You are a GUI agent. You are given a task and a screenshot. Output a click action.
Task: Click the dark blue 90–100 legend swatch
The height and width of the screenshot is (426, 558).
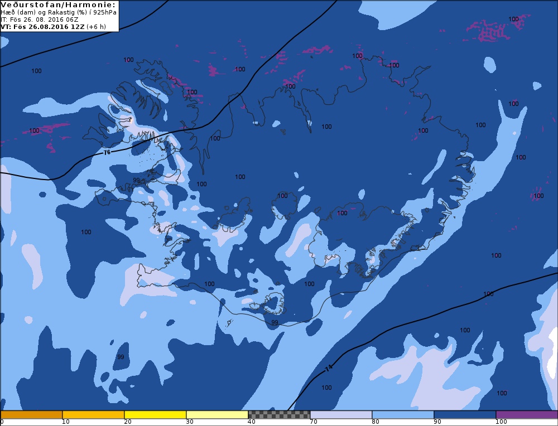pyautogui.click(x=465, y=415)
